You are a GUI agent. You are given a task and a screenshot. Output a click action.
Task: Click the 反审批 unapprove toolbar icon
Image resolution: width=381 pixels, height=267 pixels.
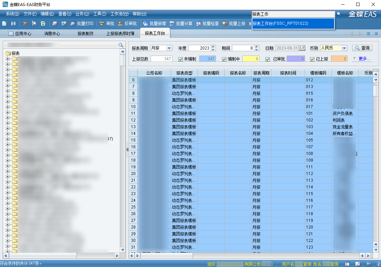pos(121,24)
